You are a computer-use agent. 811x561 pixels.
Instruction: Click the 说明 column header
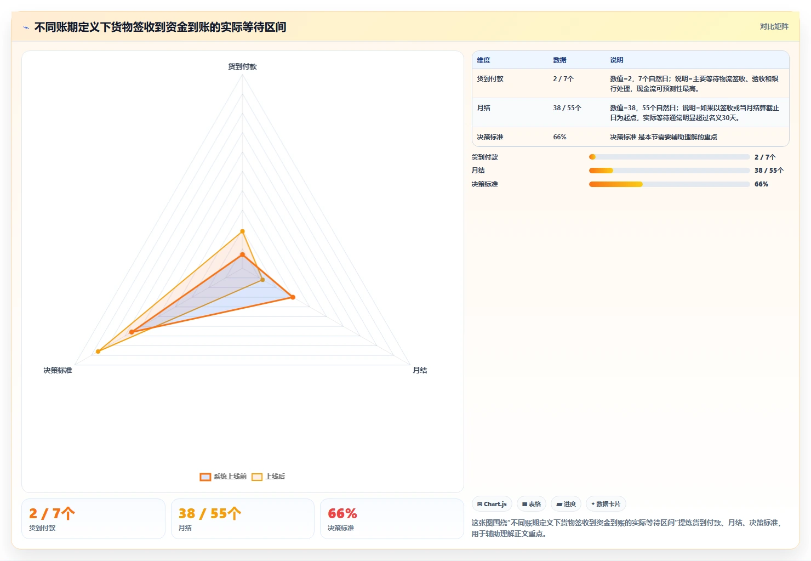(x=616, y=60)
